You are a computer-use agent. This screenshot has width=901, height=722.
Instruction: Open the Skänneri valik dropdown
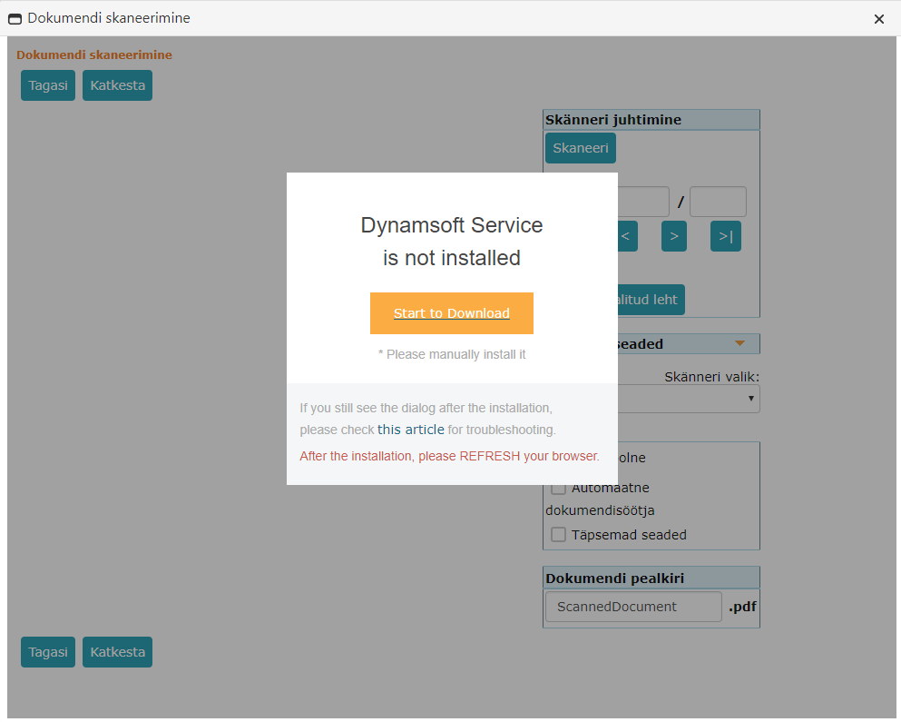[689, 399]
